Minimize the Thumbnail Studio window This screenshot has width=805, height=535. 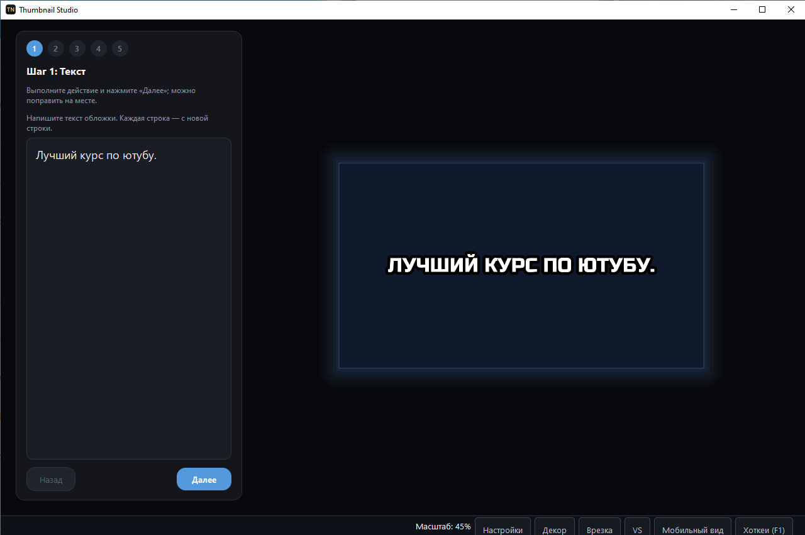point(733,9)
